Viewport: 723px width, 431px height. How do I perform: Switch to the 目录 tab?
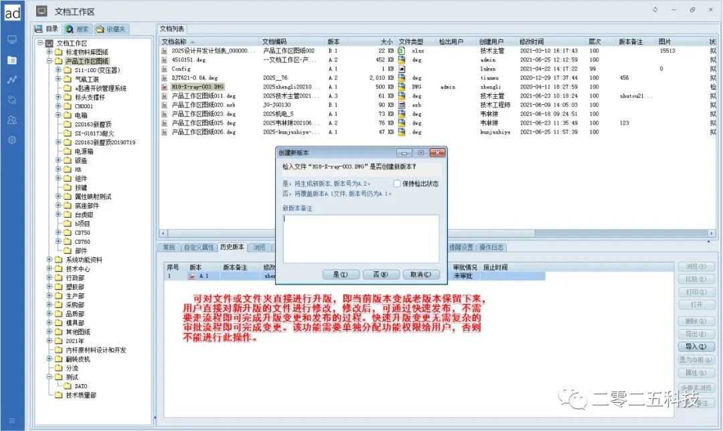coord(47,29)
